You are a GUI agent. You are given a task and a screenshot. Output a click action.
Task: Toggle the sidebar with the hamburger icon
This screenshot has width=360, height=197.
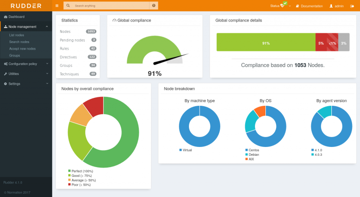tap(57, 6)
